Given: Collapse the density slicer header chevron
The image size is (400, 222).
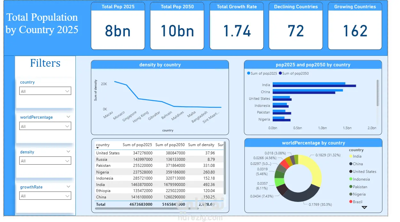Looking at the screenshot, I should point(68,152).
